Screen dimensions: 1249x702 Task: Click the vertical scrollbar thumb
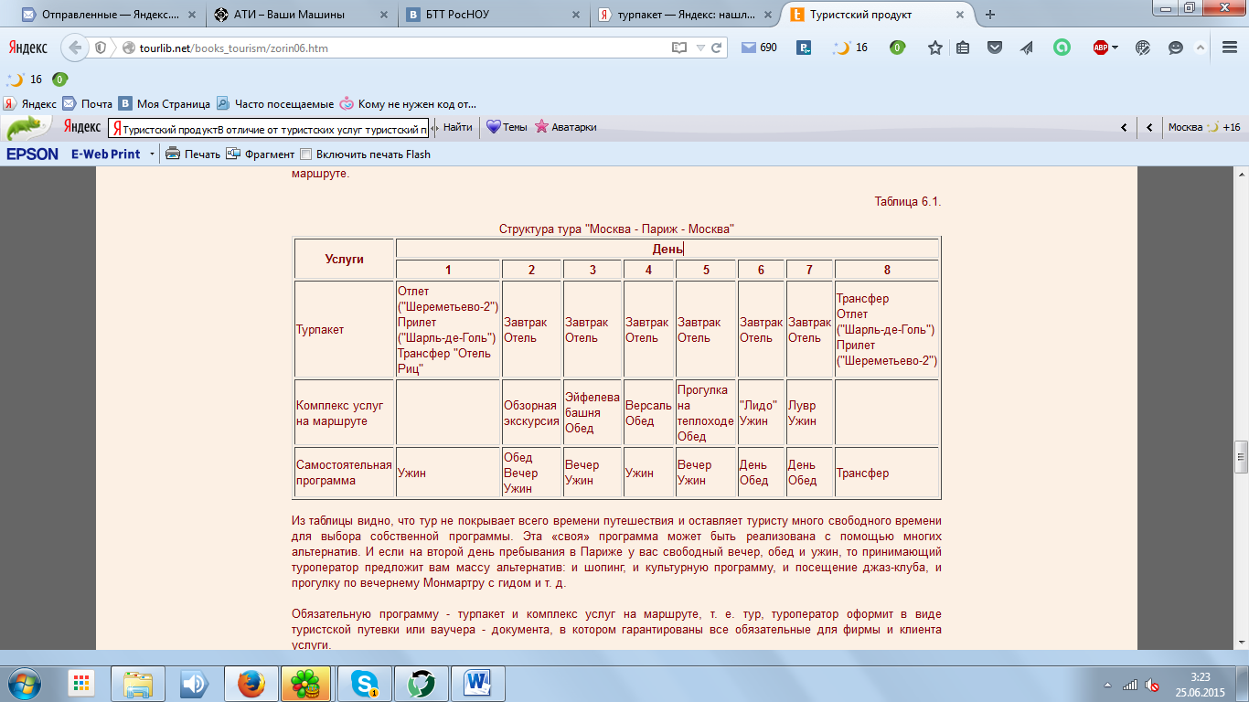tap(1241, 455)
